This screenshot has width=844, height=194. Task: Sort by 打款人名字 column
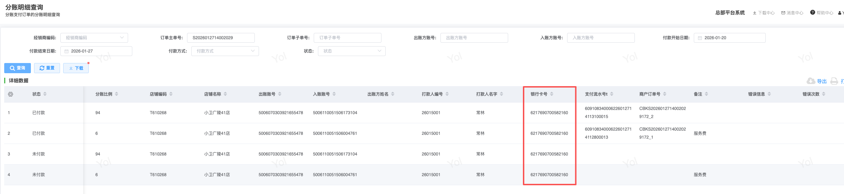501,94
